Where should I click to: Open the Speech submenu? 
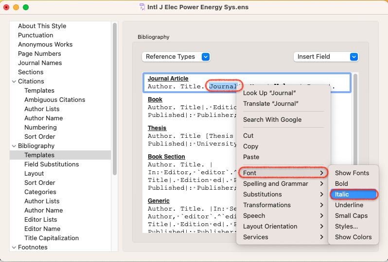[283, 215]
